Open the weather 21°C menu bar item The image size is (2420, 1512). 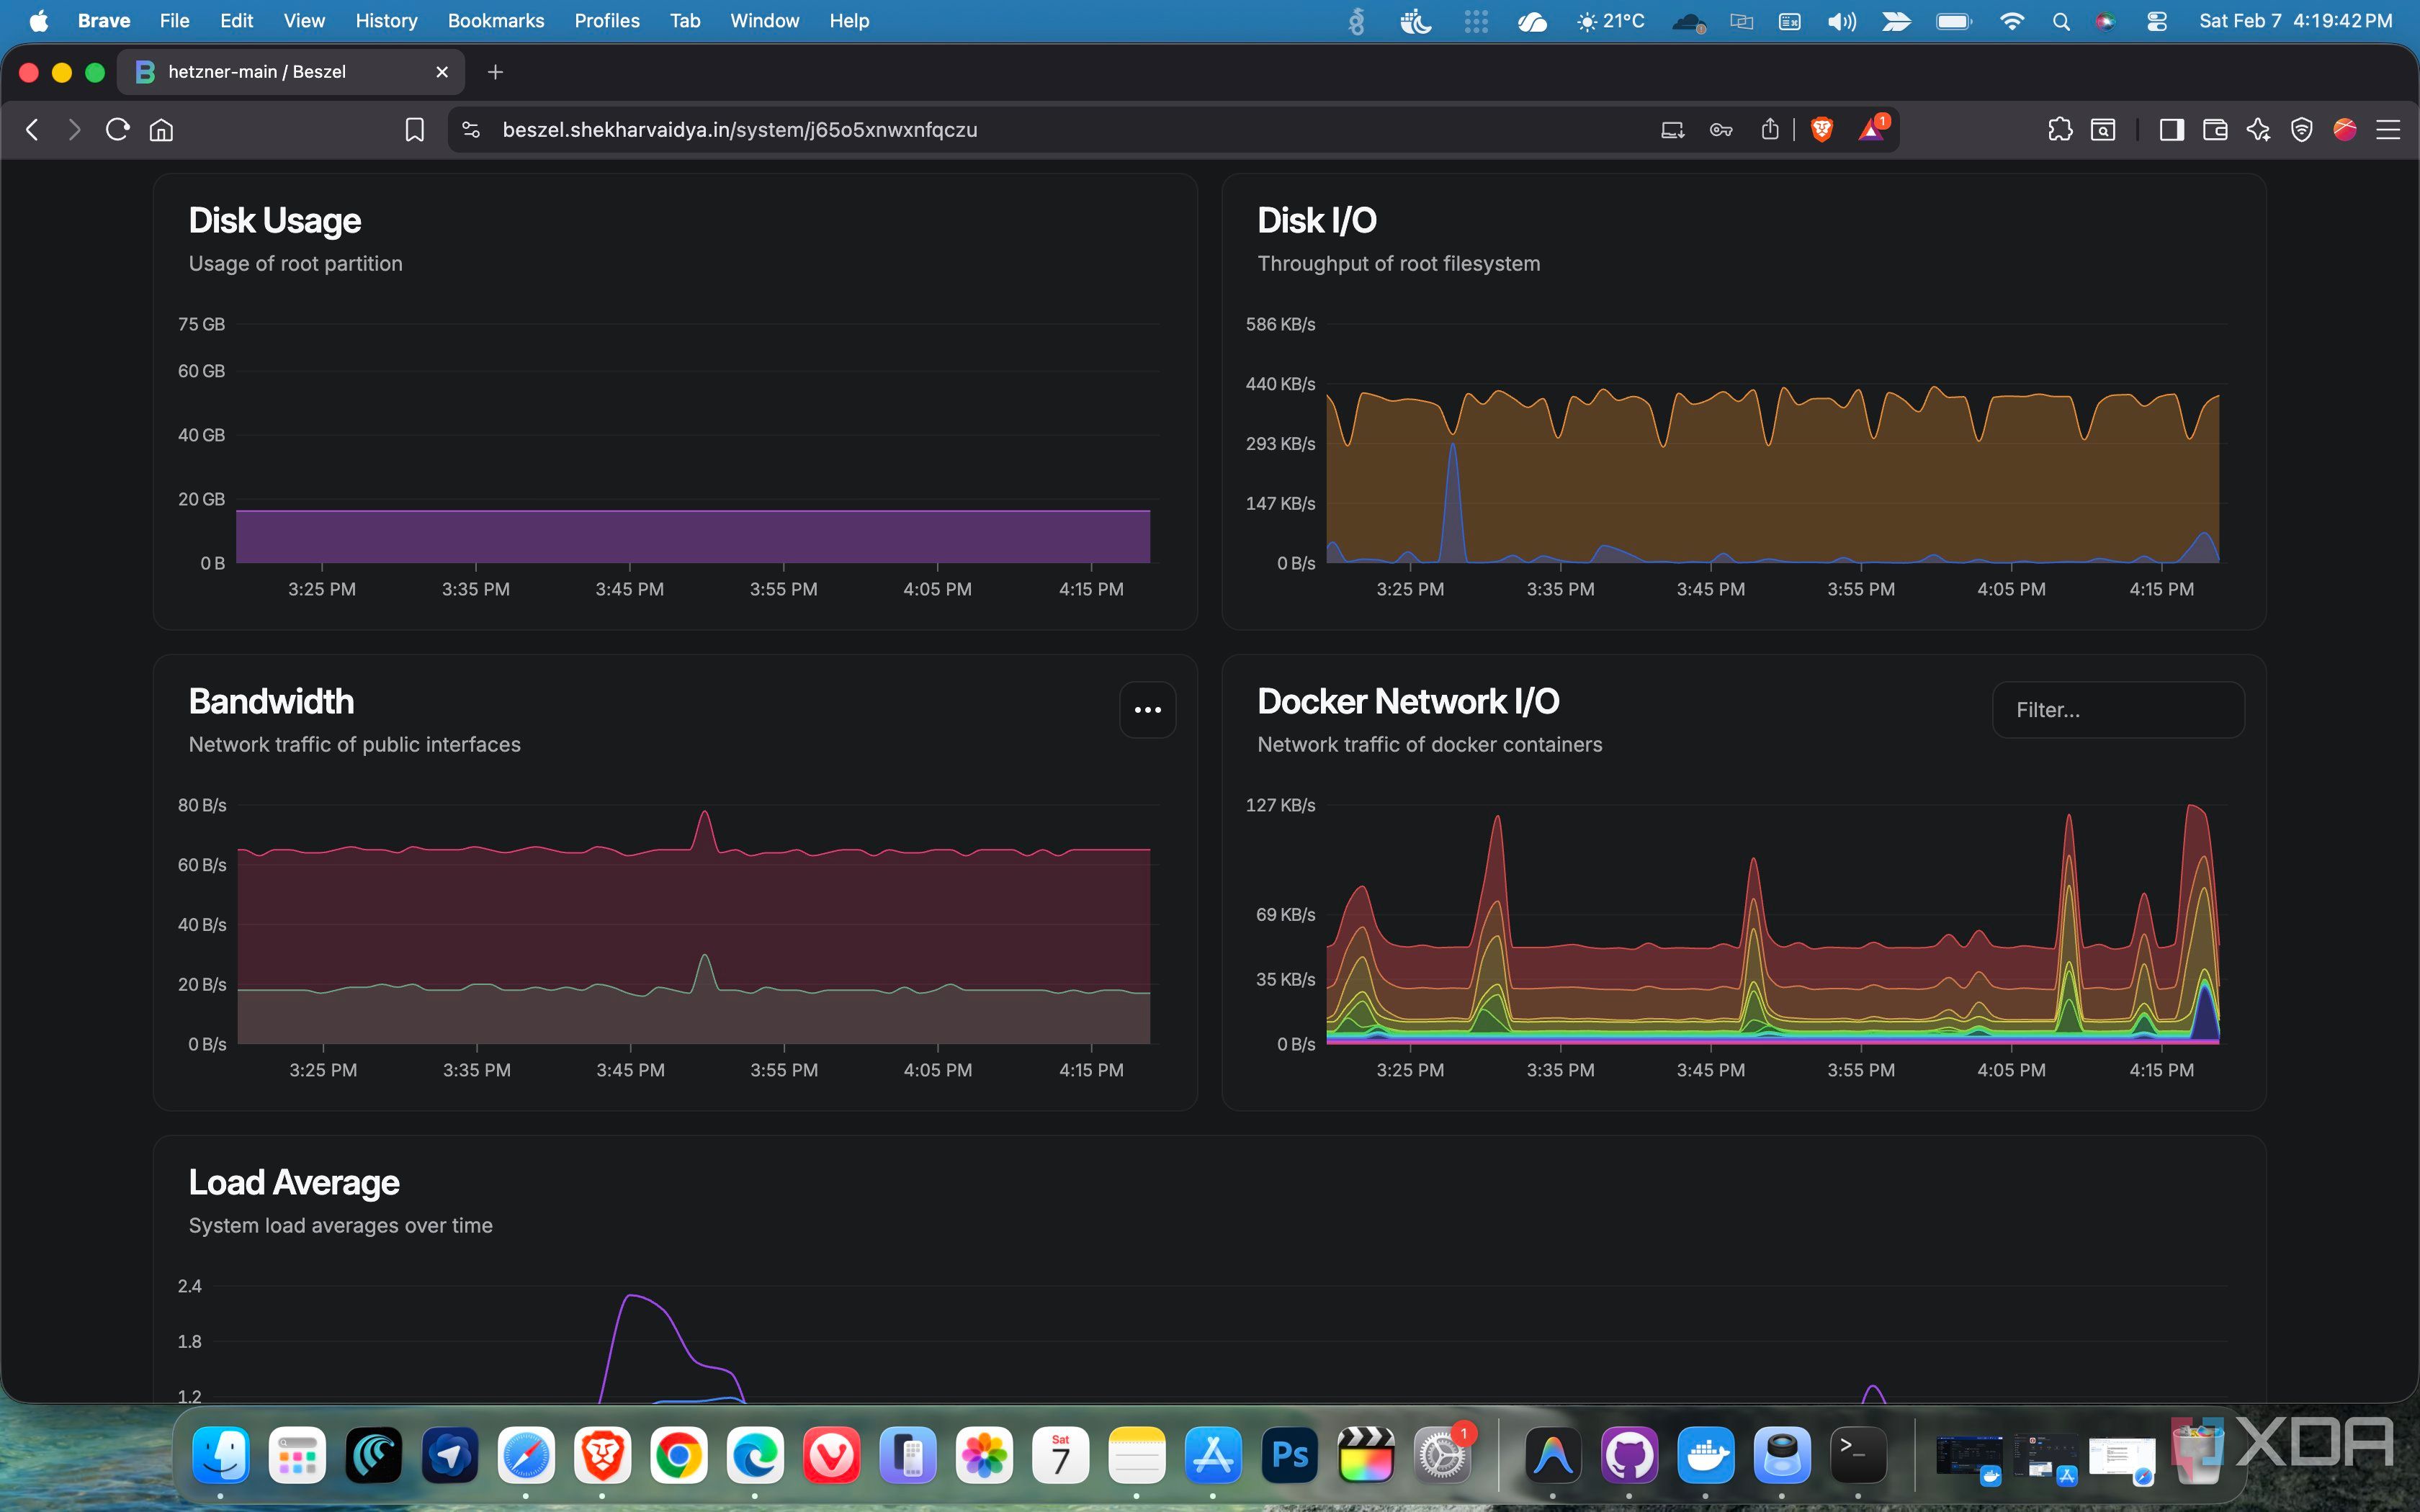coord(1610,21)
